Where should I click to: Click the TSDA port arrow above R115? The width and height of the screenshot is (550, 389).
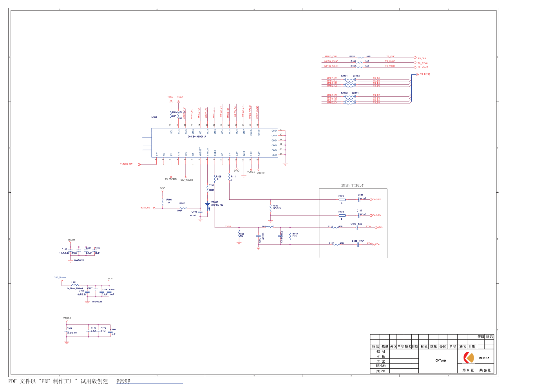pos(178,101)
